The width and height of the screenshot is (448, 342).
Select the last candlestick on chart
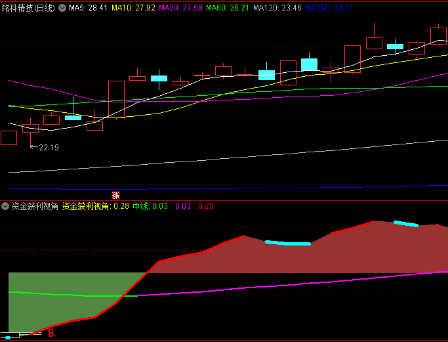pyautogui.click(x=439, y=35)
